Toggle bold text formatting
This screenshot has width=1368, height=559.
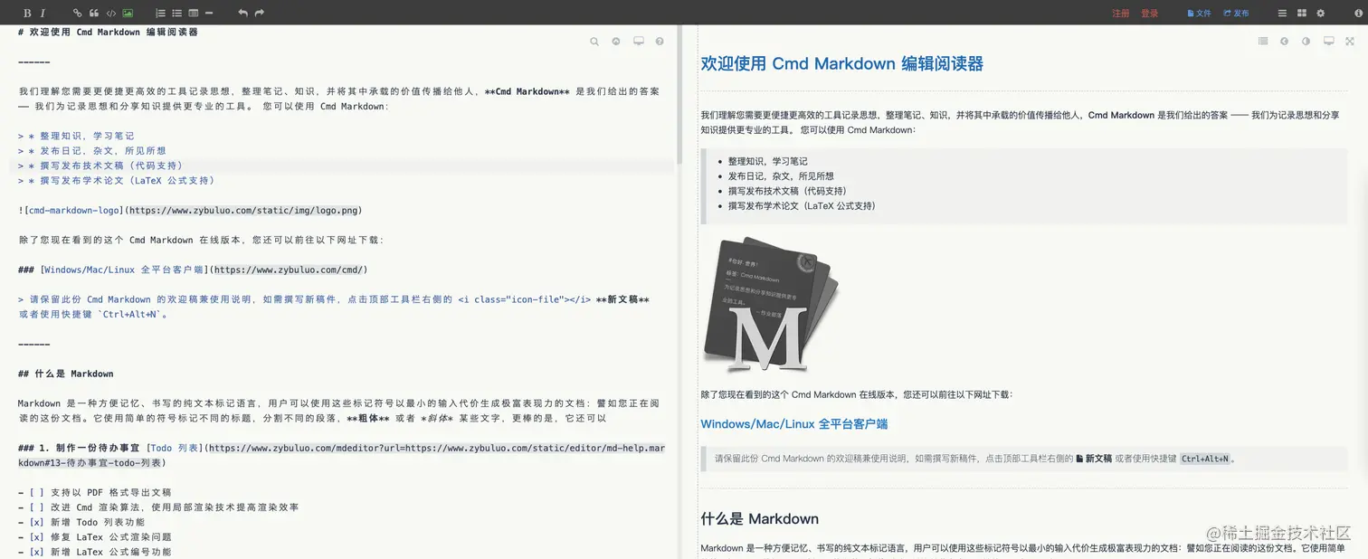pos(27,13)
